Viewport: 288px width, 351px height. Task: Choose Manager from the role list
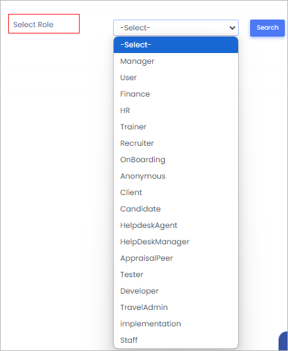pyautogui.click(x=176, y=61)
